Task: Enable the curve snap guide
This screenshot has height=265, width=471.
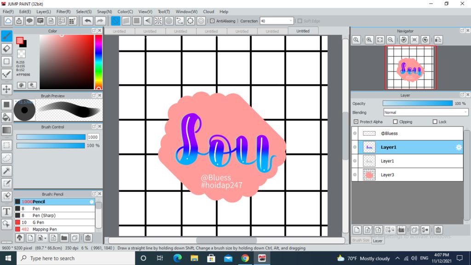Action: [180, 21]
